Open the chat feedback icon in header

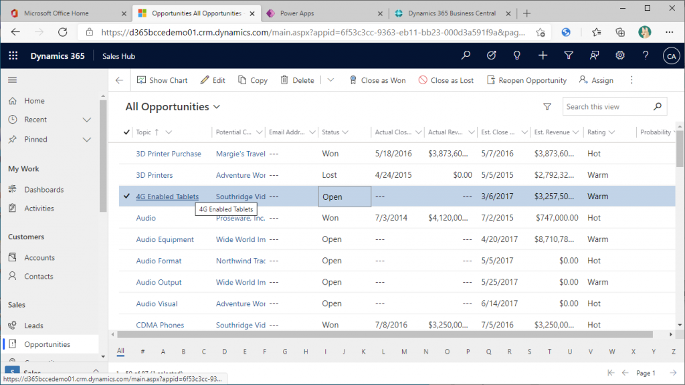594,55
